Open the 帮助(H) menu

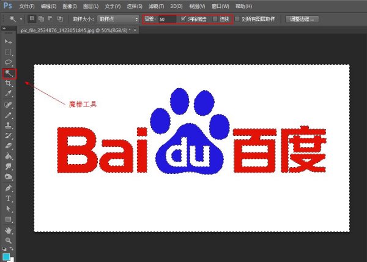(243, 6)
